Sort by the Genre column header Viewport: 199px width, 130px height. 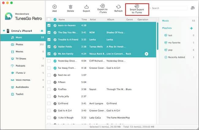pyautogui.click(x=130, y=19)
